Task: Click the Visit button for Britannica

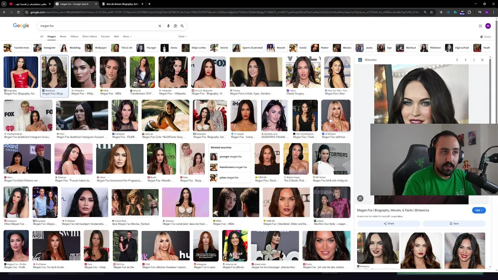Action: coord(479,210)
